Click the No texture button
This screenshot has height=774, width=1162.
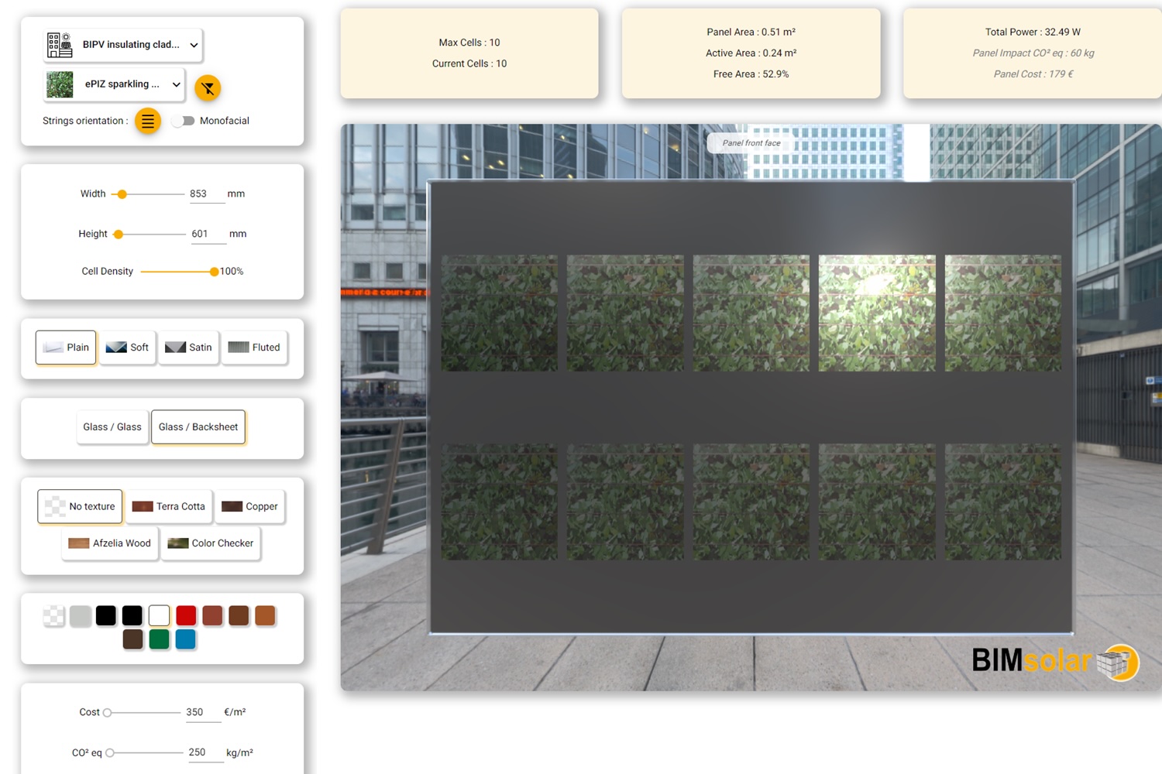[x=79, y=506]
